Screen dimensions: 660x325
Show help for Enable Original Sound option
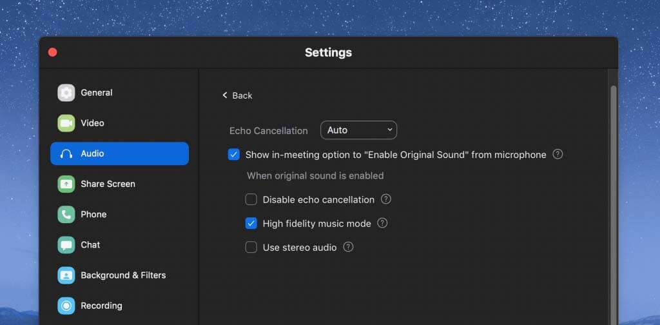click(558, 154)
